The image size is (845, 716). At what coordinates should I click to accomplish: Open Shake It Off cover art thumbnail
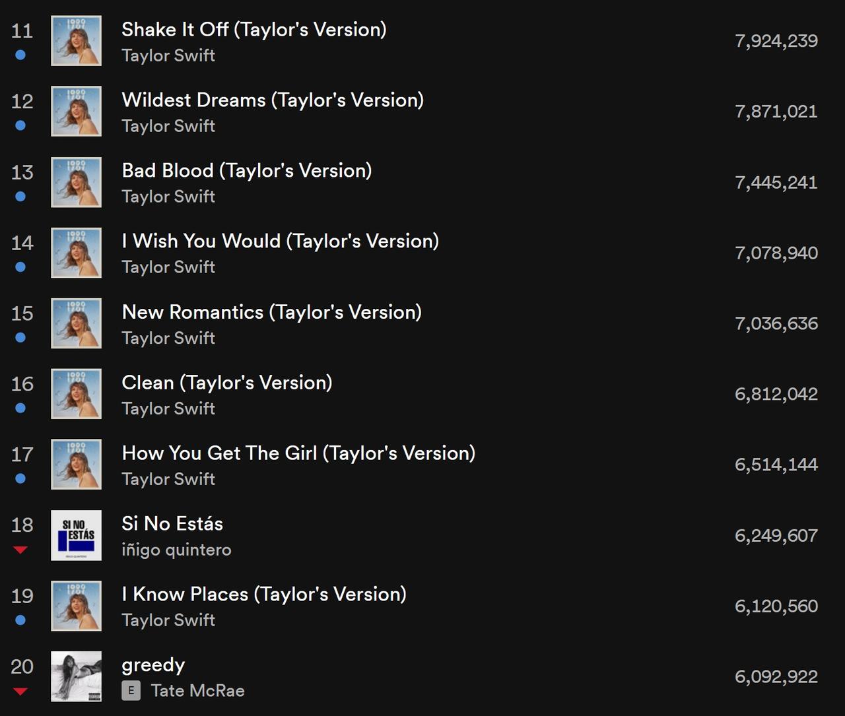[77, 41]
